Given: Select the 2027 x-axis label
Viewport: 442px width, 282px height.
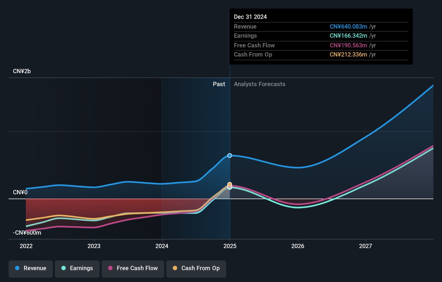Looking at the screenshot, I should [366, 246].
